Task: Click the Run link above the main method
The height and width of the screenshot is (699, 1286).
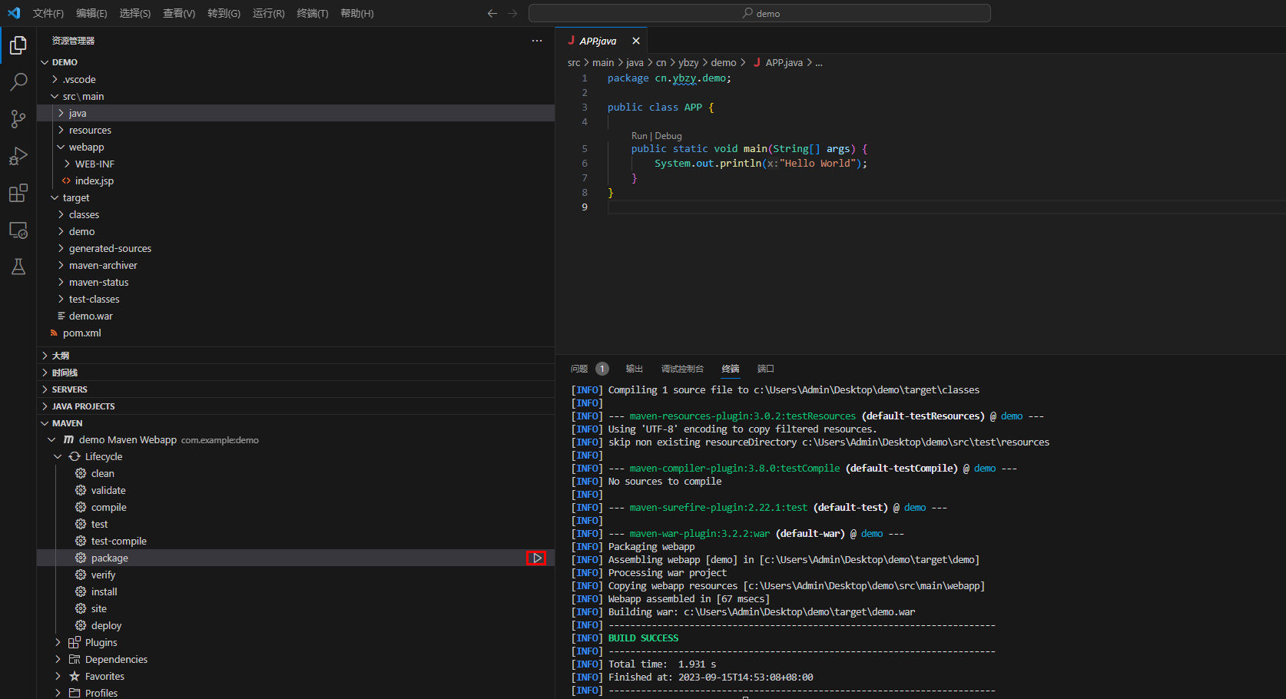Action: coord(638,135)
